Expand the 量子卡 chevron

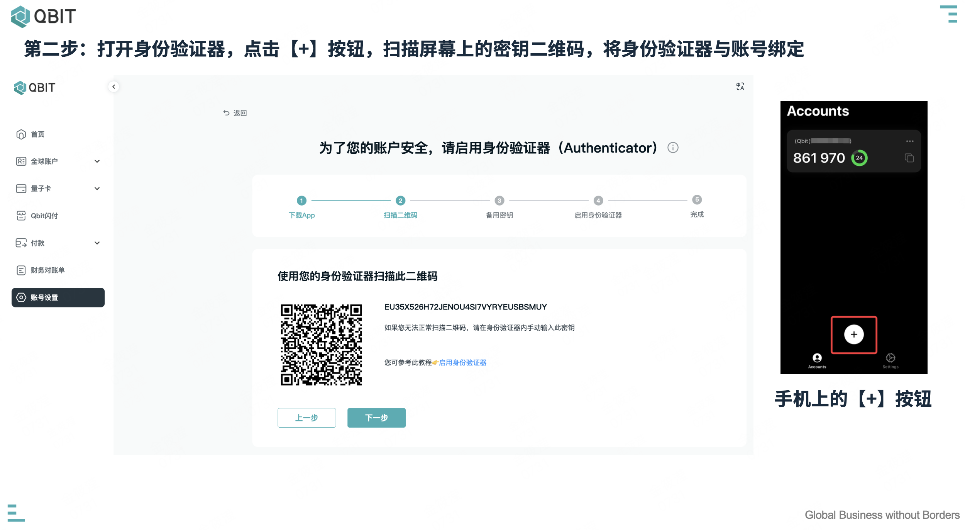pyautogui.click(x=97, y=189)
